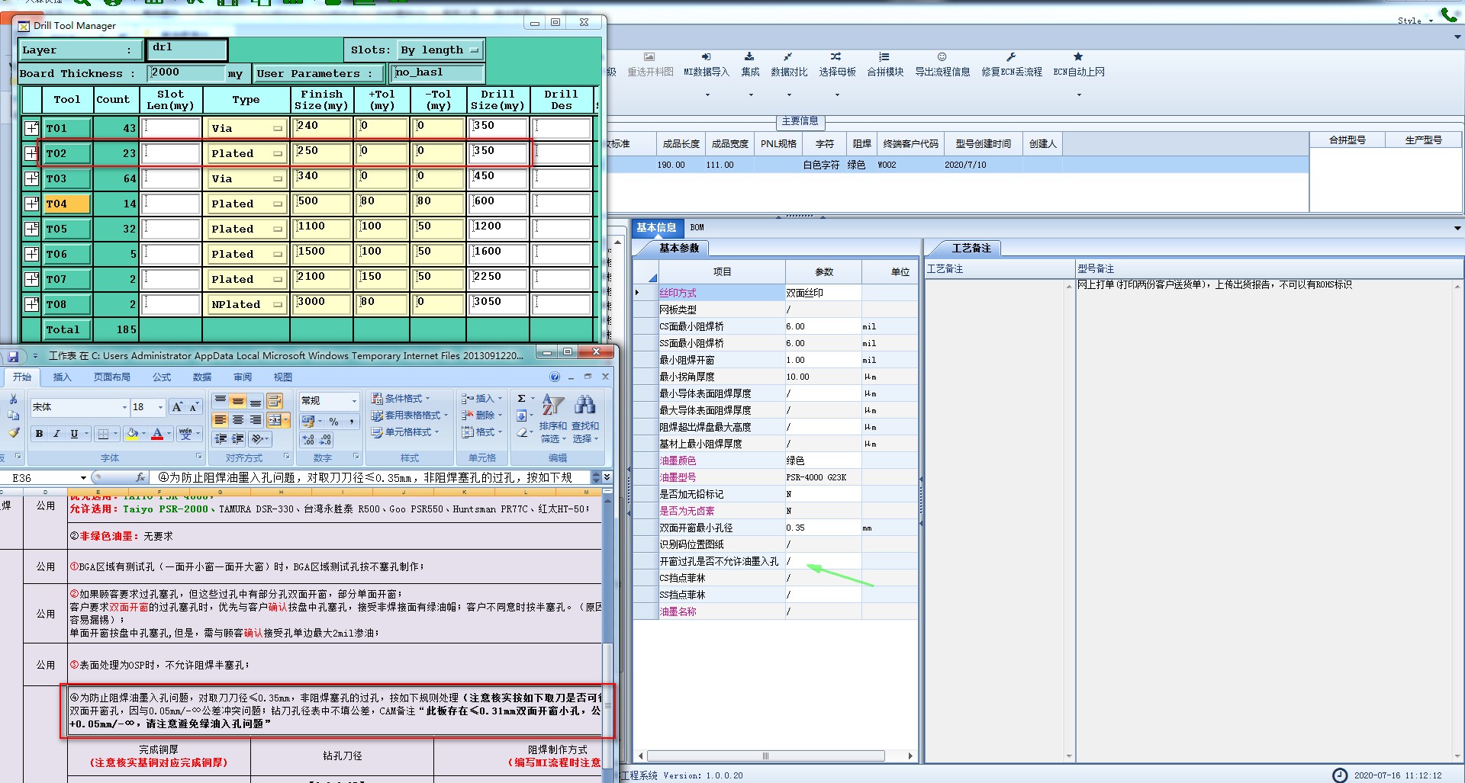Image resolution: width=1465 pixels, height=783 pixels.
Task: Click the Shrink Font icon
Action: tap(194, 407)
